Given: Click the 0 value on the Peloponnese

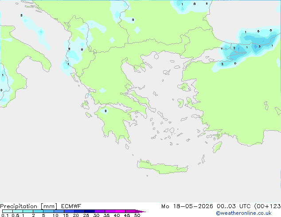Looking at the screenshot, I should click(105, 111).
